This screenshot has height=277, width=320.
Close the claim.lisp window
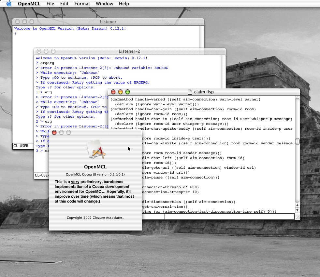113,92
